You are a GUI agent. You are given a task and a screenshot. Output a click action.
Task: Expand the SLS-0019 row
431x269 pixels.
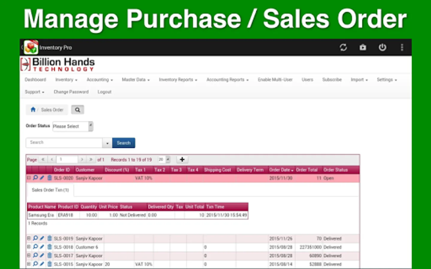point(29,238)
